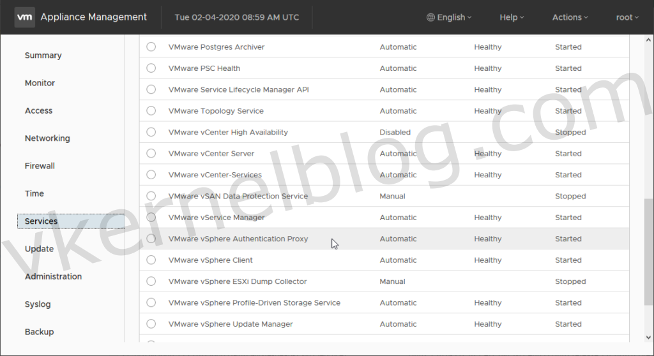Click VMware vCenter High Availability name

[x=228, y=131]
